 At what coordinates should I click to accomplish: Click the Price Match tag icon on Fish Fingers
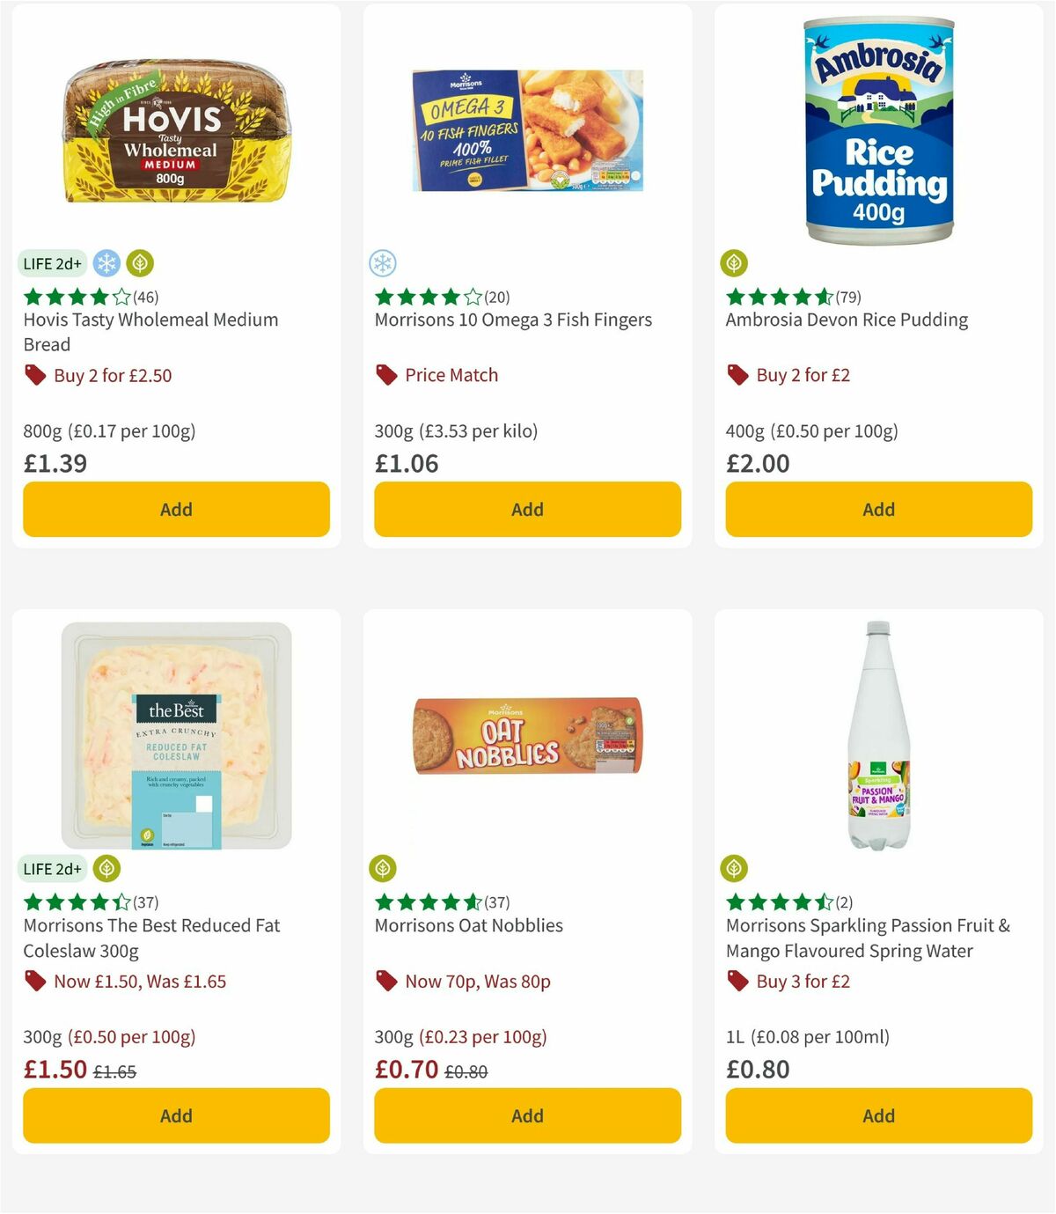pos(385,375)
